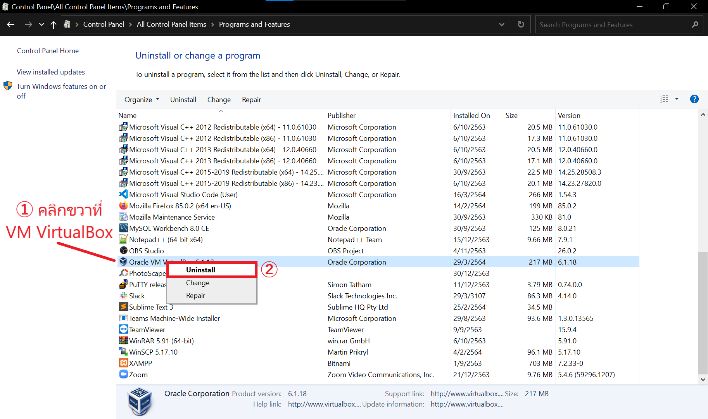Select the Oracle Corporation publisher cell for MySQL
The width and height of the screenshot is (708, 419).
click(x=357, y=229)
